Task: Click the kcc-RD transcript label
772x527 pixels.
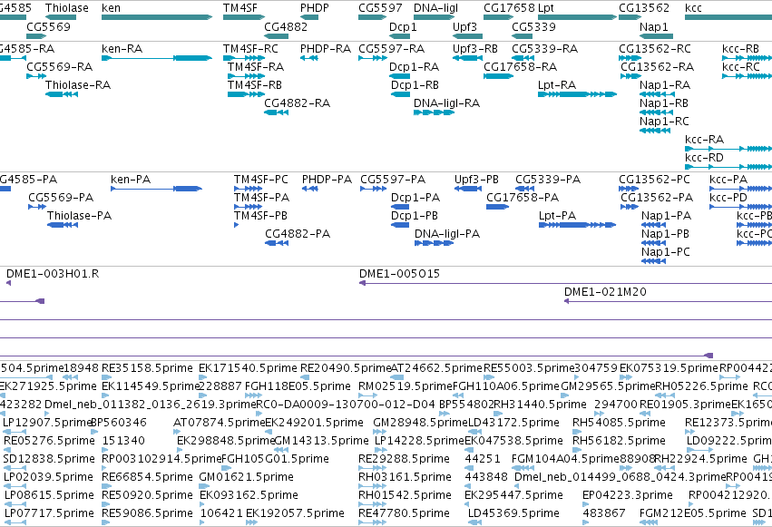Action: (x=704, y=158)
